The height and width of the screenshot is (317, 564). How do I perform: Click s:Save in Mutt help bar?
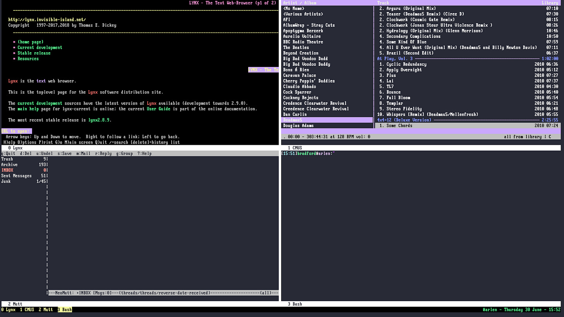coord(65,154)
